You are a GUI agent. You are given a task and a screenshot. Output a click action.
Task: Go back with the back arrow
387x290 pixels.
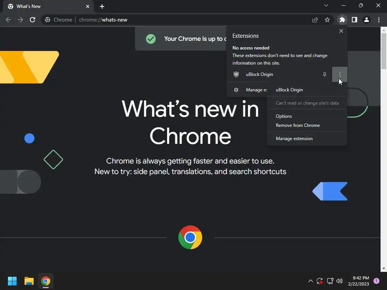pos(8,20)
